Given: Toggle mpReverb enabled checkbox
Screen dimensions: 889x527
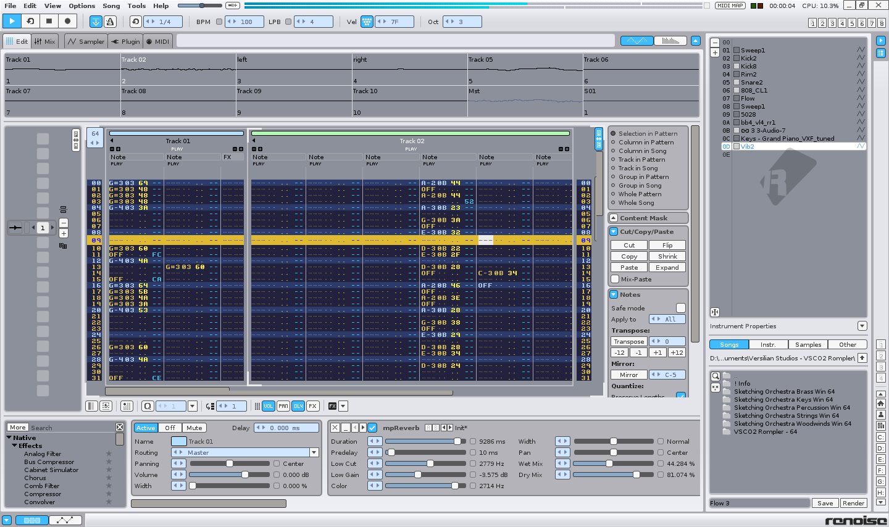Looking at the screenshot, I should tap(372, 428).
